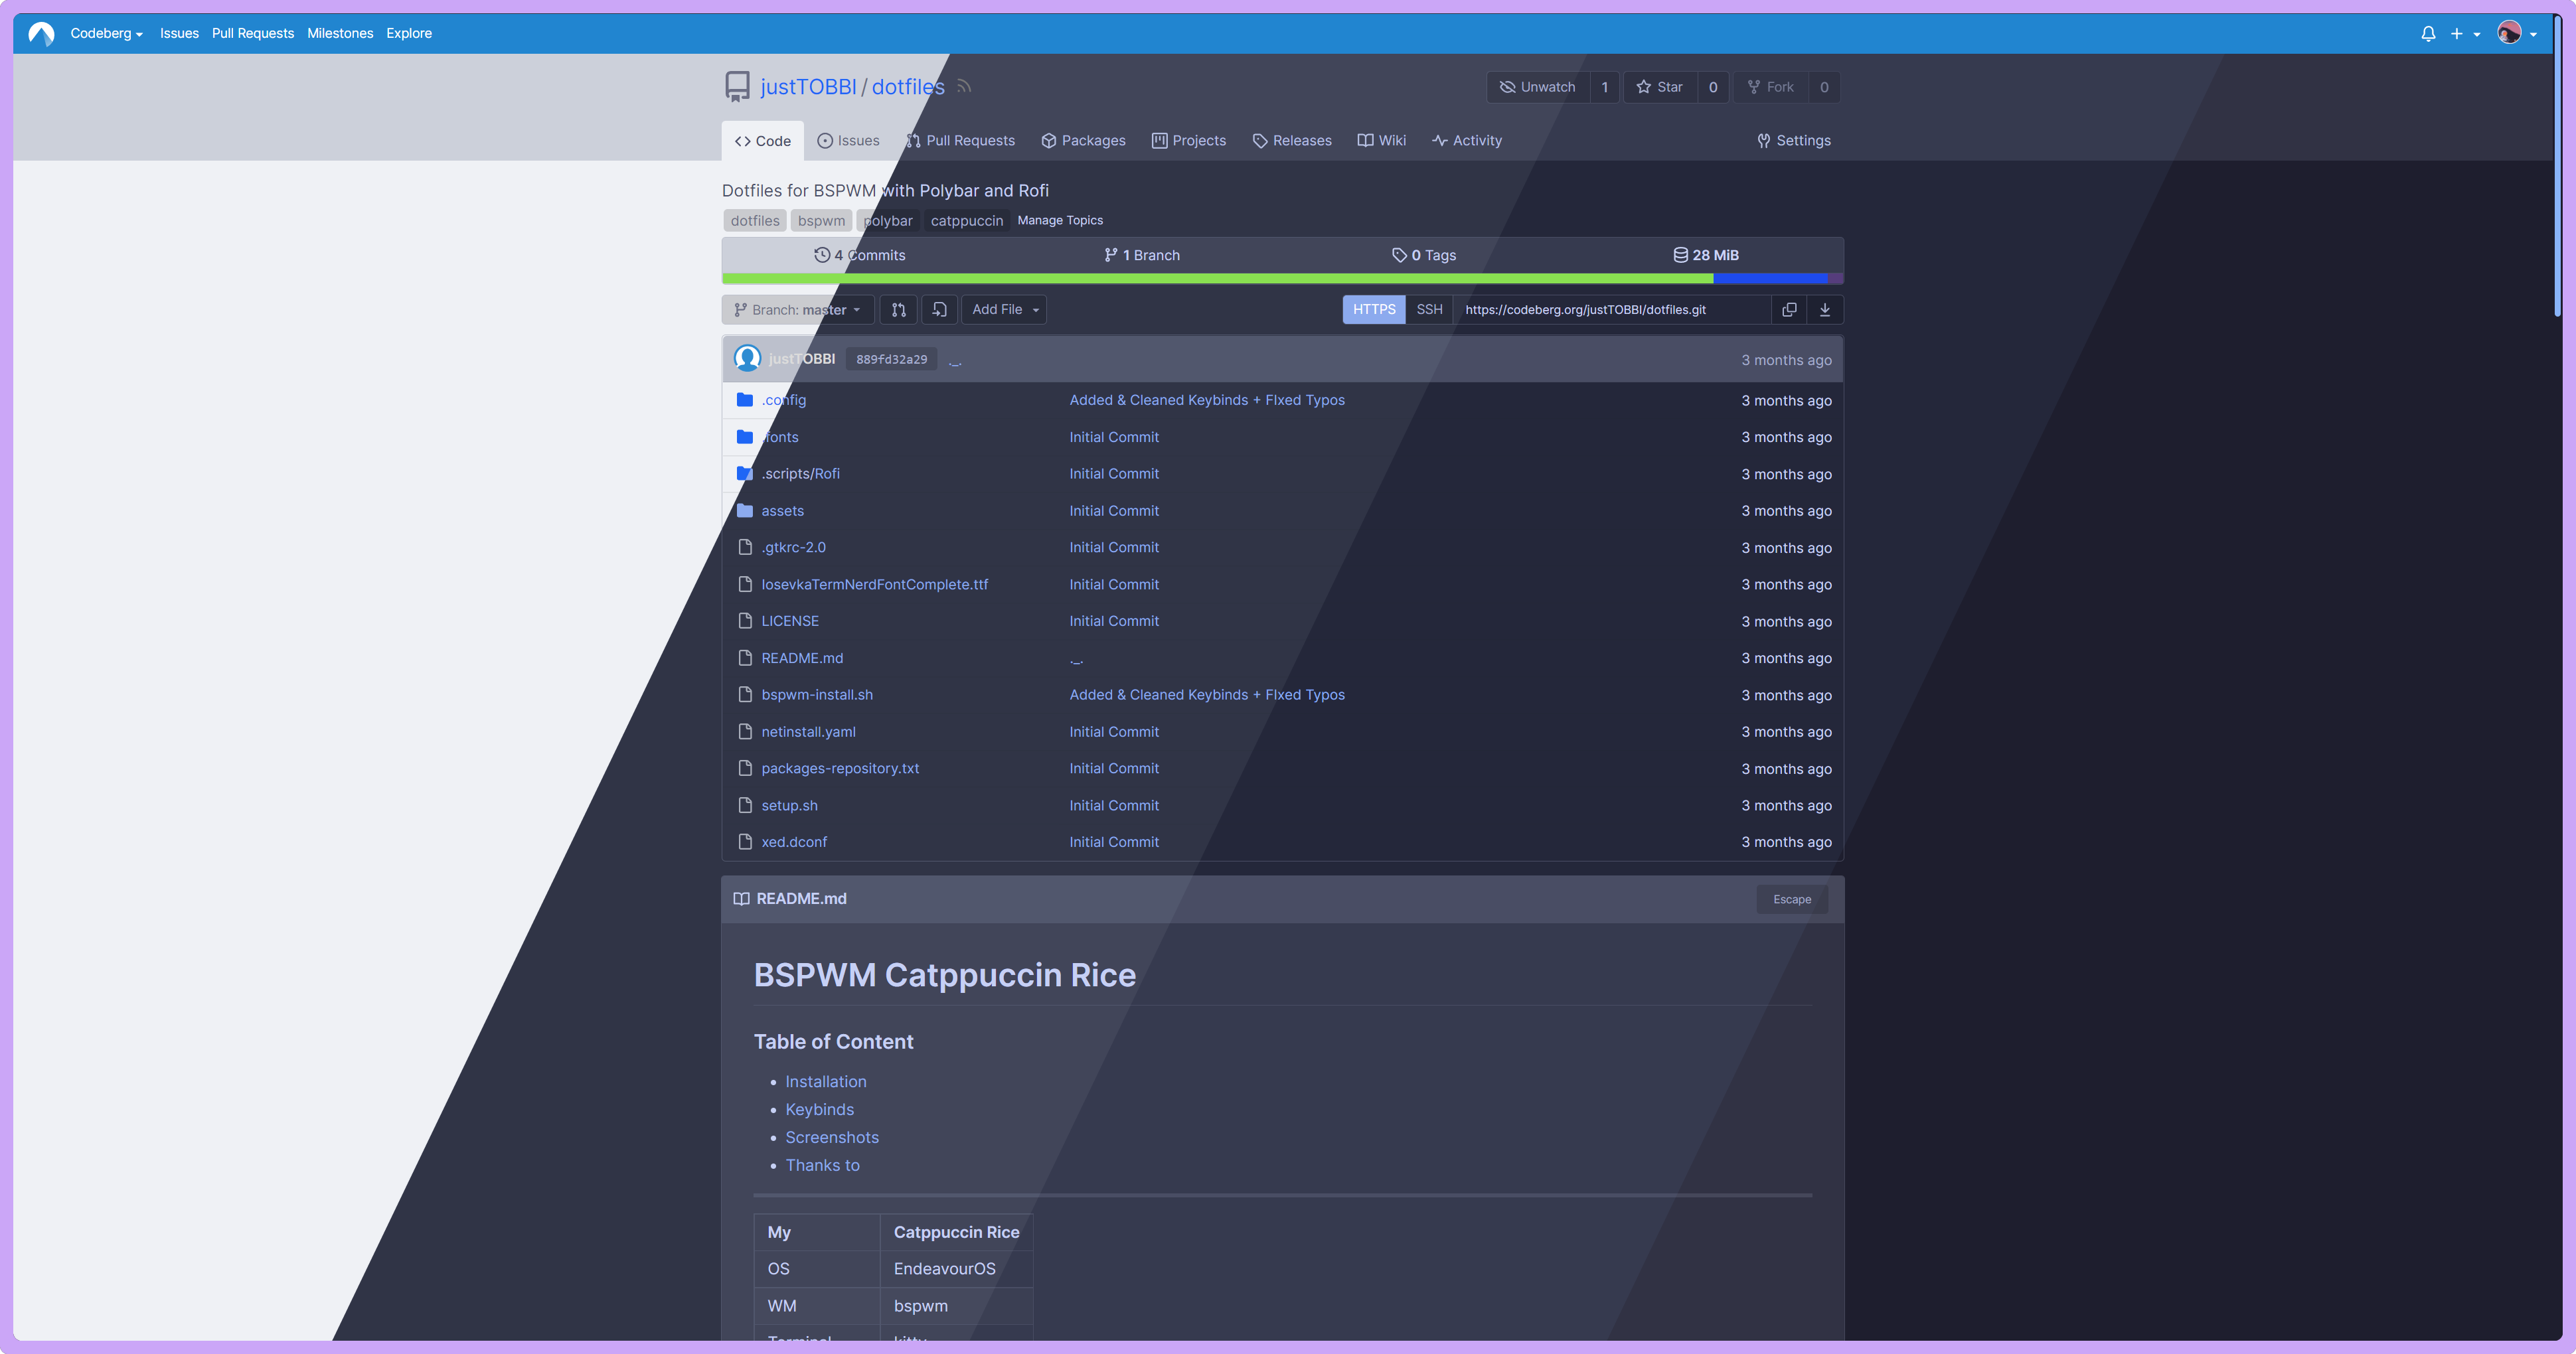Click the justTOBBI commit author avatar

point(747,359)
